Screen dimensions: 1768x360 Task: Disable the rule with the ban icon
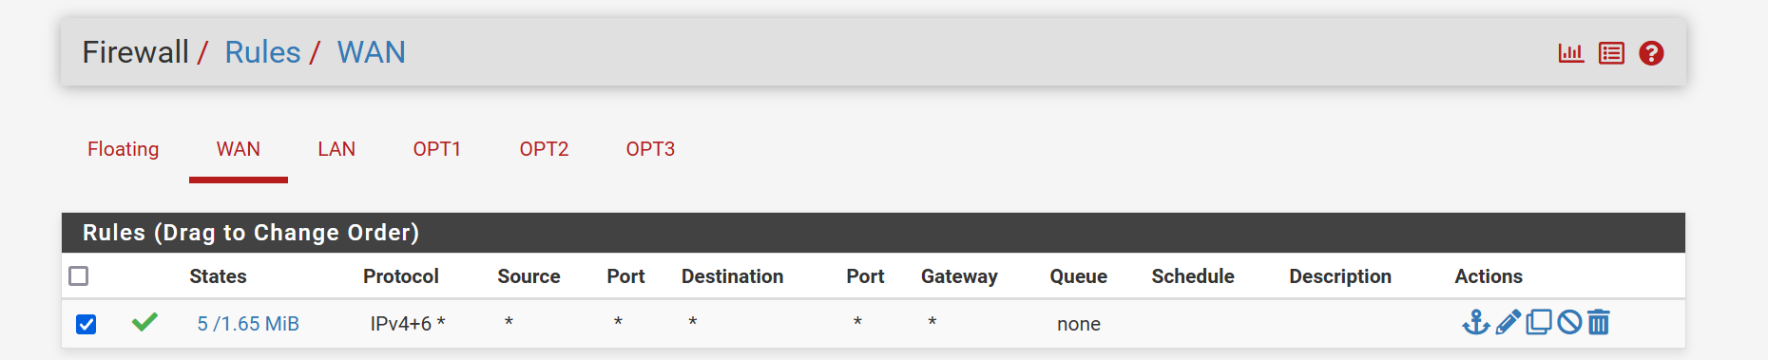pos(1569,323)
